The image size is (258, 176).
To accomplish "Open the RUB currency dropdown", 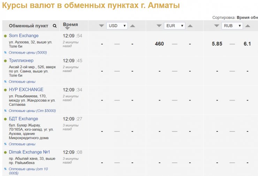I will 232,26.
